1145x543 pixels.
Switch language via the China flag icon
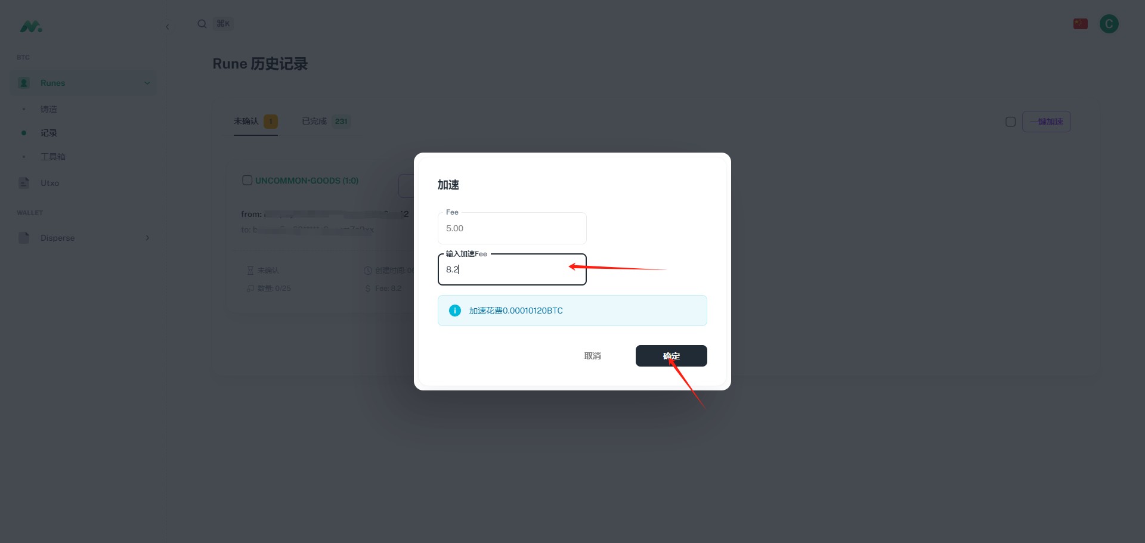(1080, 24)
